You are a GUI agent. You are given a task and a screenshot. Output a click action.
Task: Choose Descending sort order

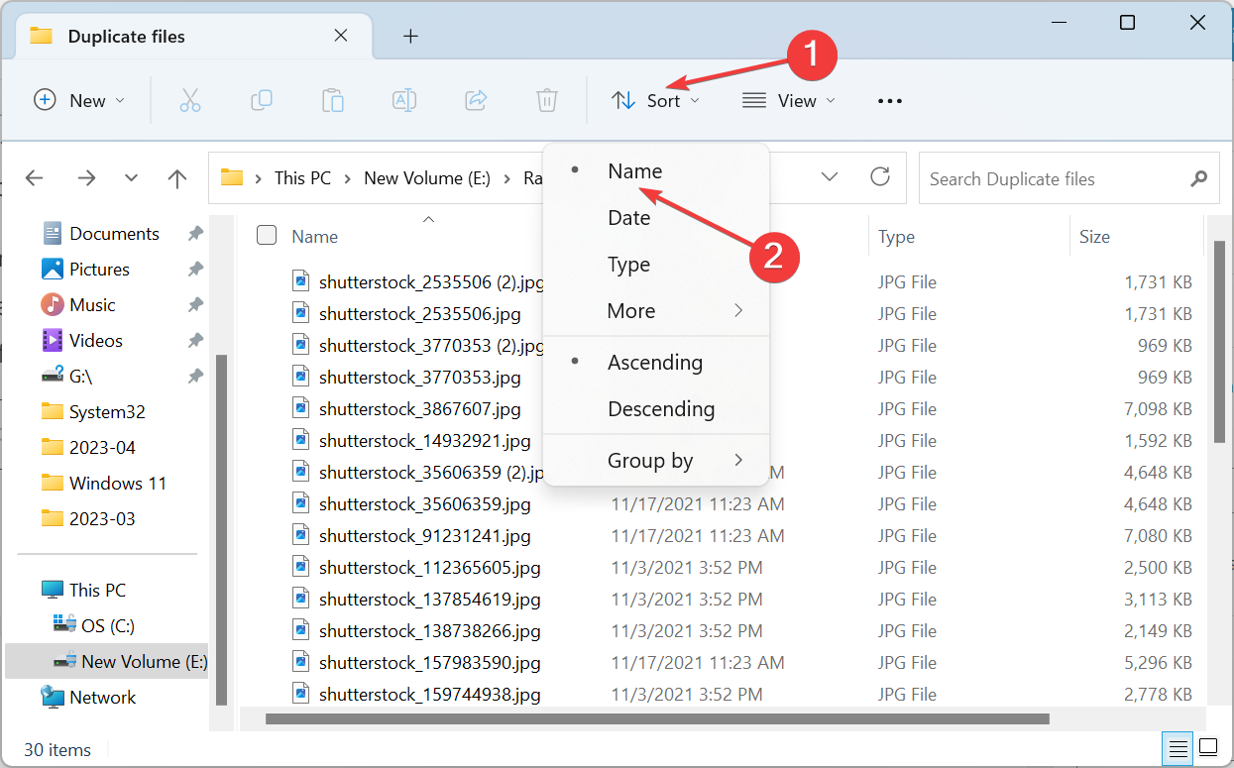pyautogui.click(x=660, y=409)
